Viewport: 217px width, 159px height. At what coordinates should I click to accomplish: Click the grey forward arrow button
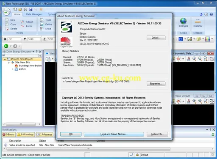tap(15, 46)
